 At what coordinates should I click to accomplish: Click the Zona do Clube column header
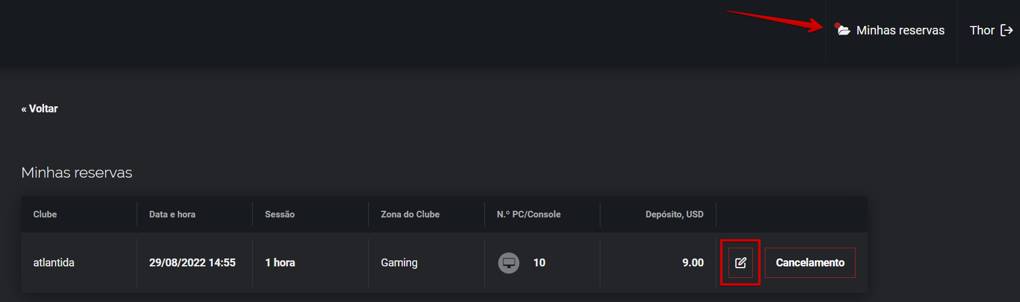(410, 214)
